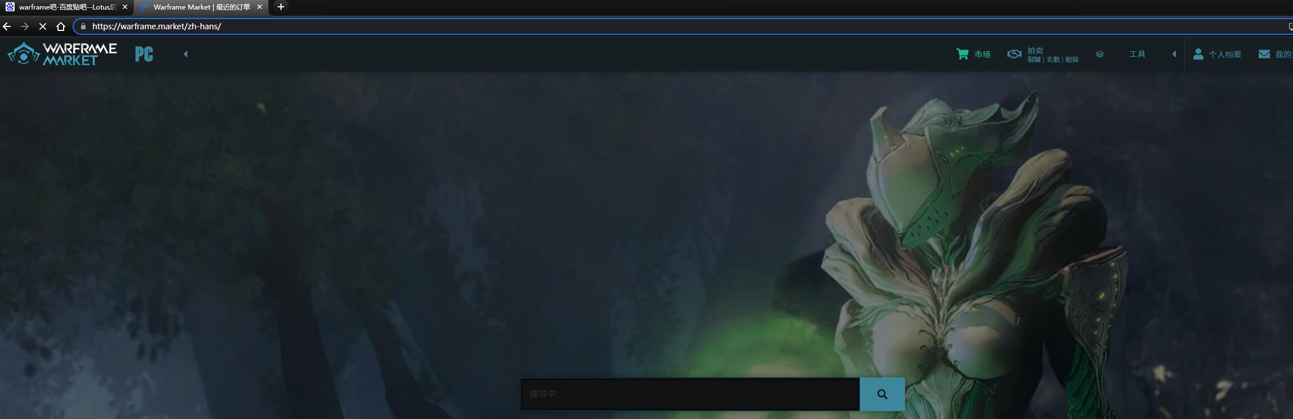Go to the browser home page
The width and height of the screenshot is (1293, 419).
pos(61,26)
